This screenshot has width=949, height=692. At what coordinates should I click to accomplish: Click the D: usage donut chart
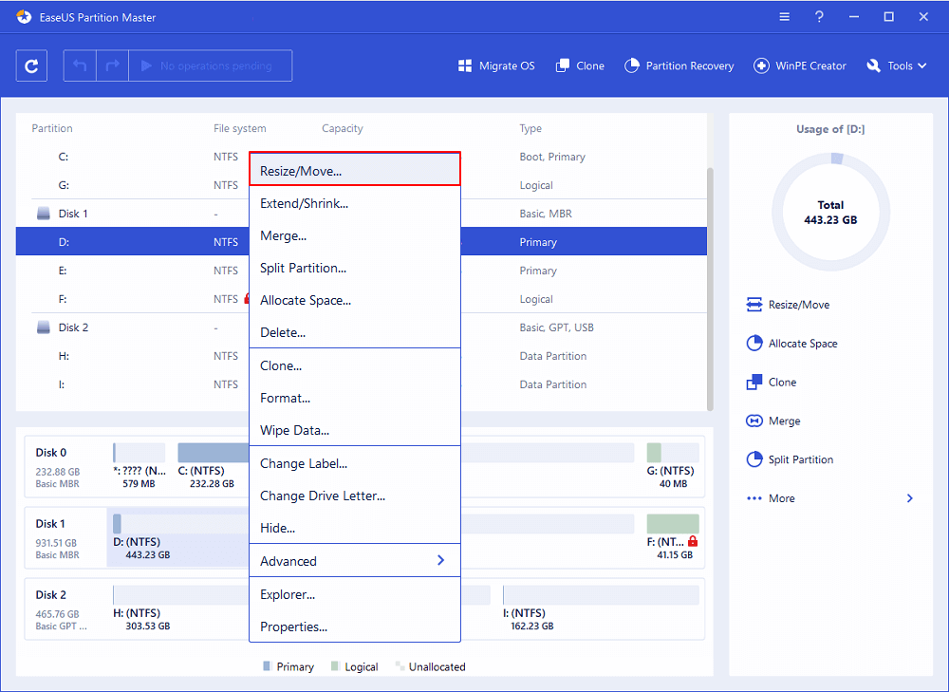coord(830,212)
